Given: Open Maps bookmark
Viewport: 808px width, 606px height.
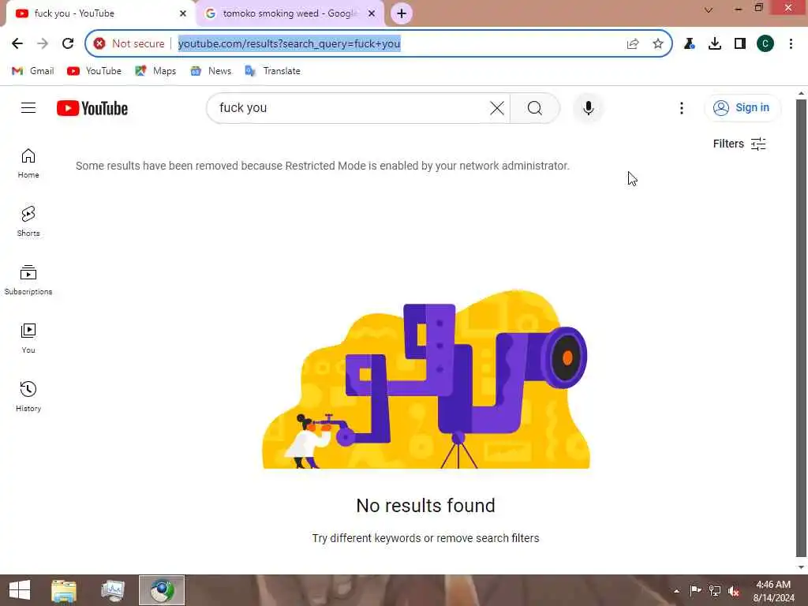Looking at the screenshot, I should coord(155,71).
